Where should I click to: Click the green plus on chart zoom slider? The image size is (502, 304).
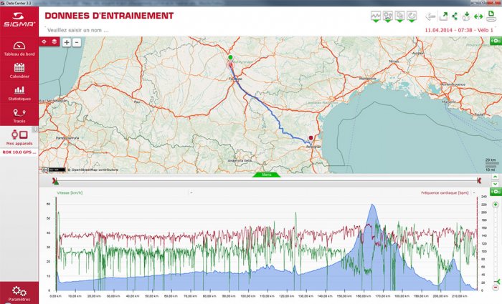click(496, 205)
